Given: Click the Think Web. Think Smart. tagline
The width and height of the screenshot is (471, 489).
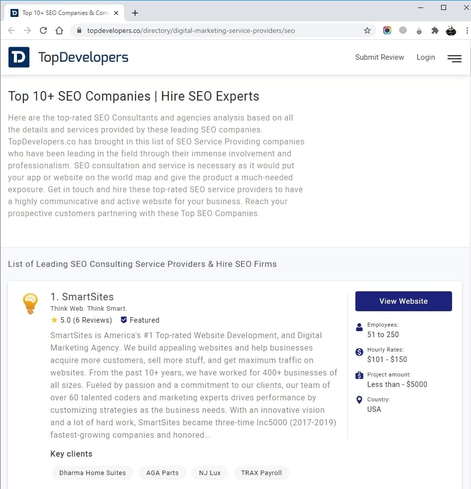Looking at the screenshot, I should tap(89, 308).
